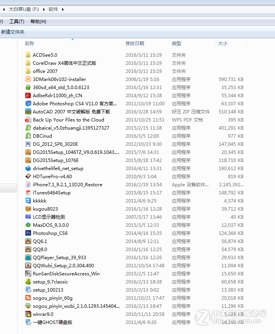Select the QQWubi_Setup icon
This screenshot has height=334, width=275.
tap(28, 265)
